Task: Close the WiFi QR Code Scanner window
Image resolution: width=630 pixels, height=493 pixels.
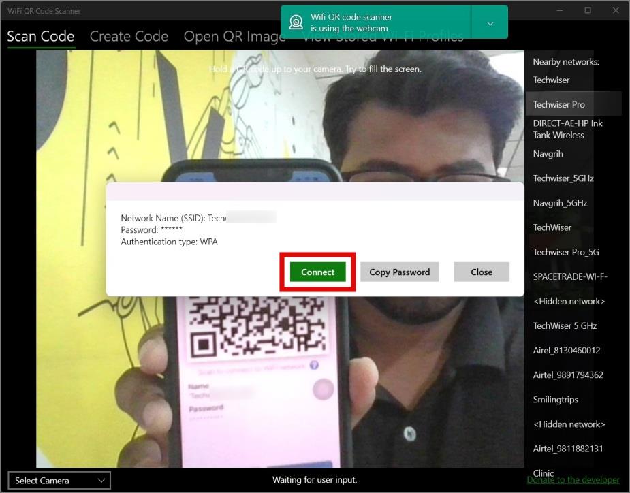Action: coord(616,10)
